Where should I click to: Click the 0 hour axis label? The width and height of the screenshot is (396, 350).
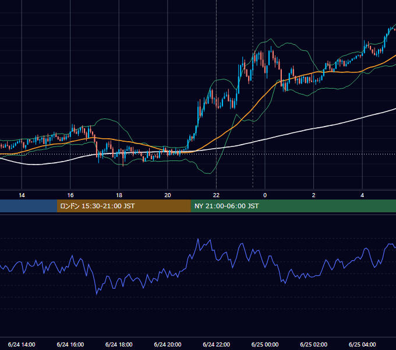point(265,195)
